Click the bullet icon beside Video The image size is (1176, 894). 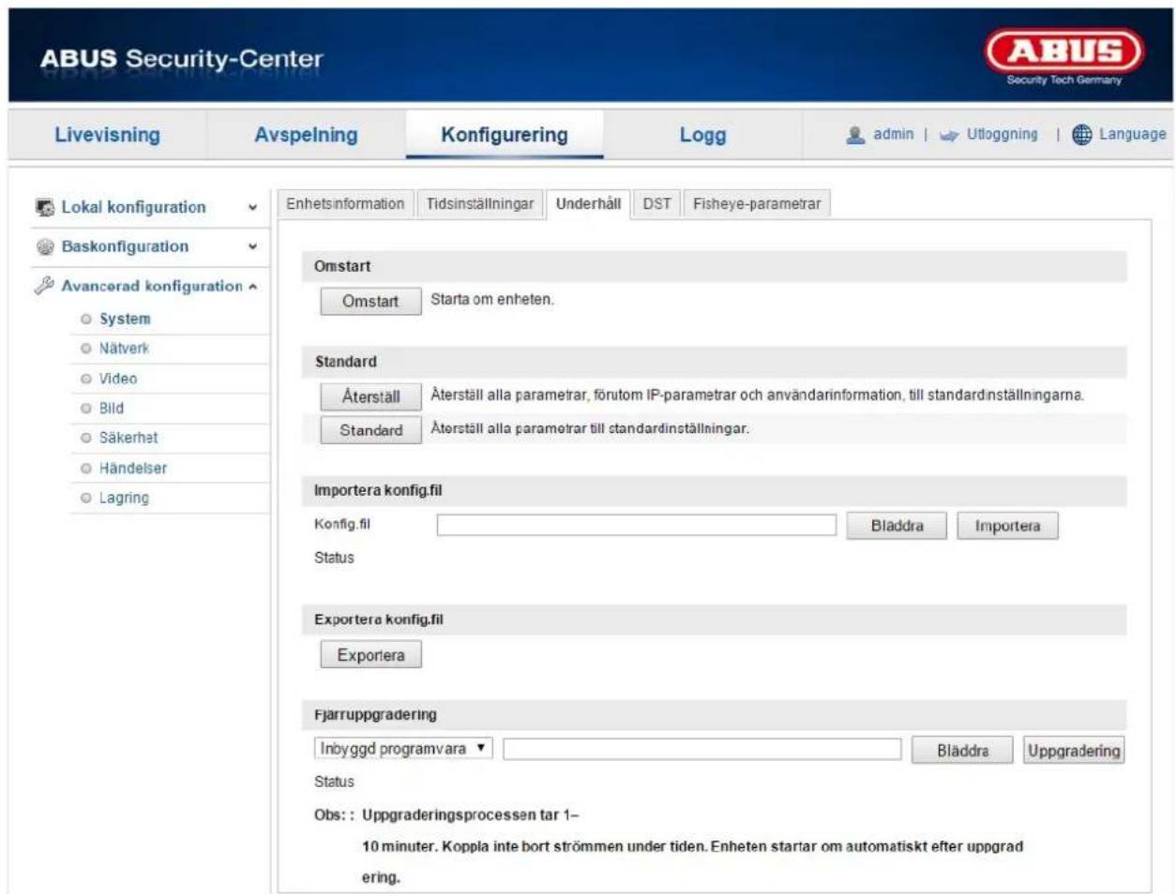86,379
